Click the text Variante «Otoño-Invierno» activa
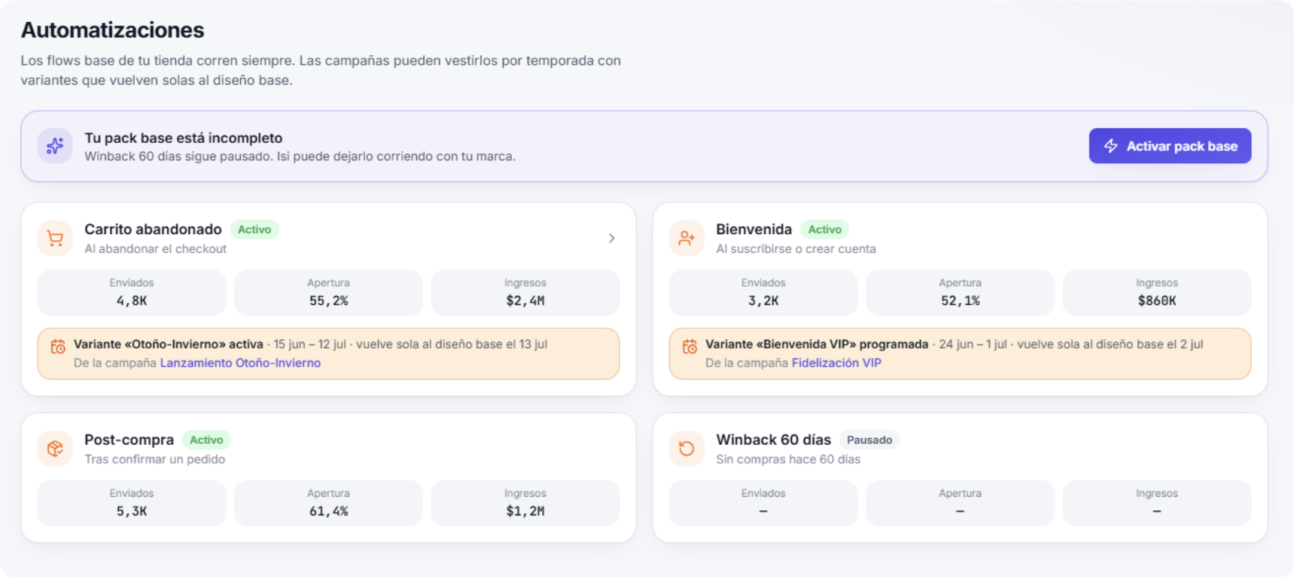 pos(168,344)
